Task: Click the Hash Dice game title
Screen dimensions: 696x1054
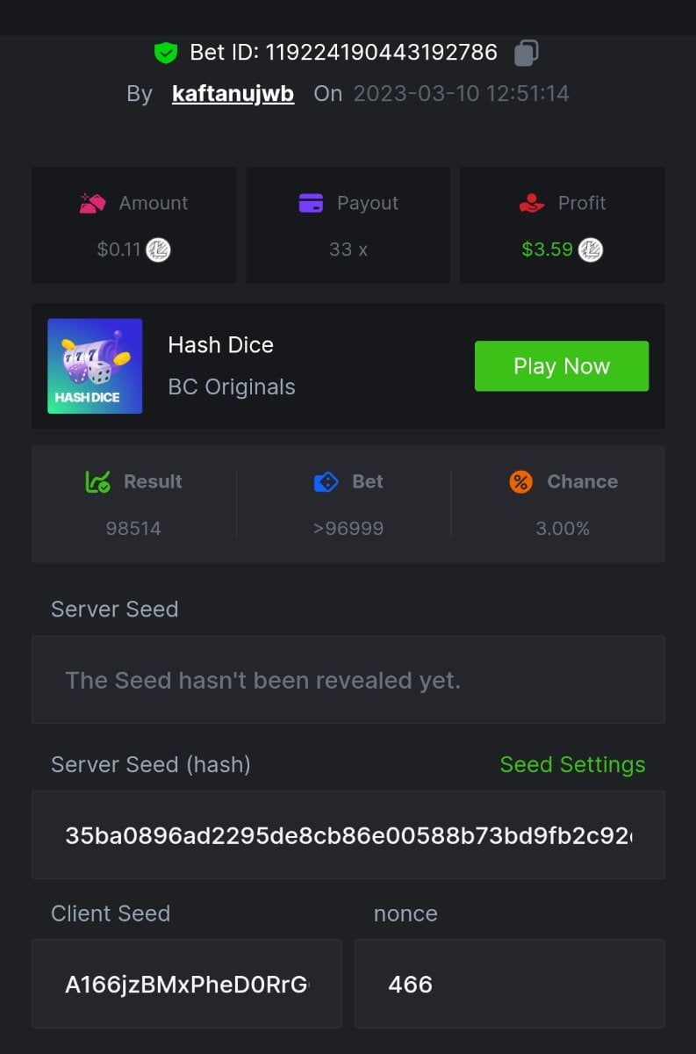Action: (220, 345)
